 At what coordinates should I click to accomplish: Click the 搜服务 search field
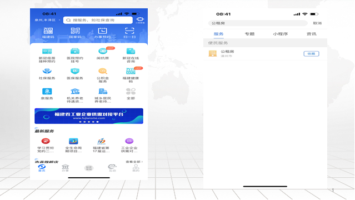pyautogui.click(x=98, y=20)
